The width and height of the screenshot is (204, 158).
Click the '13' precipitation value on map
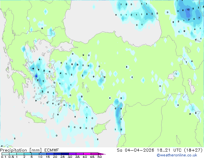click(188, 10)
